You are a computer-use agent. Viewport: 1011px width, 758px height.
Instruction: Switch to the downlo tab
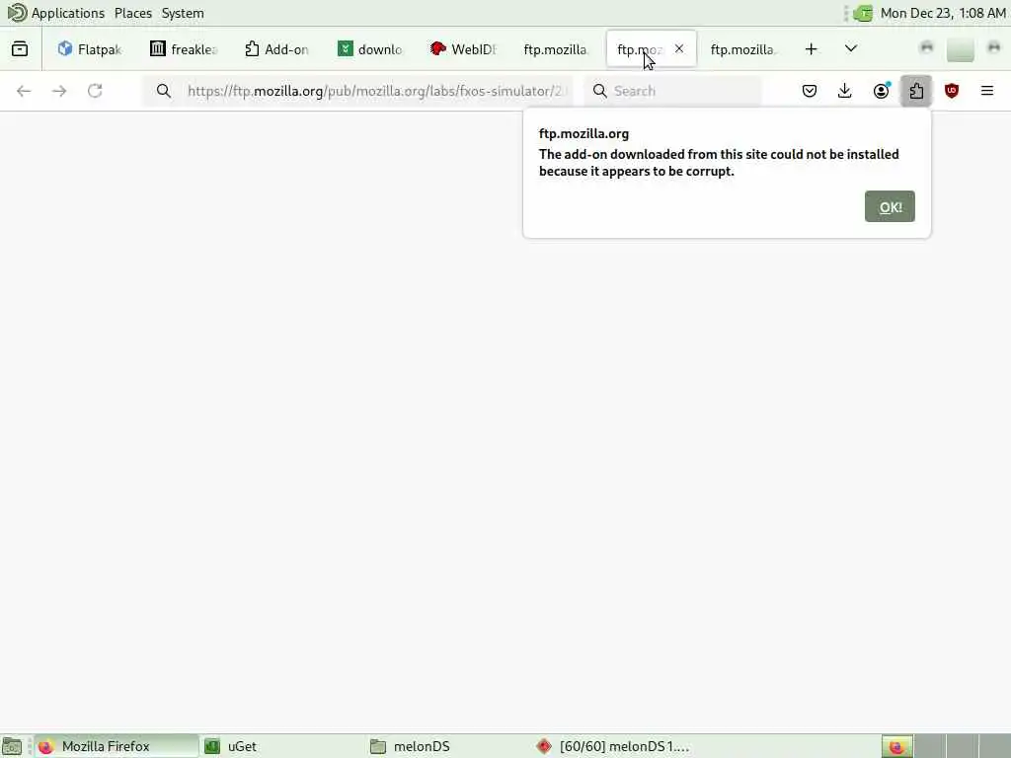(x=370, y=49)
